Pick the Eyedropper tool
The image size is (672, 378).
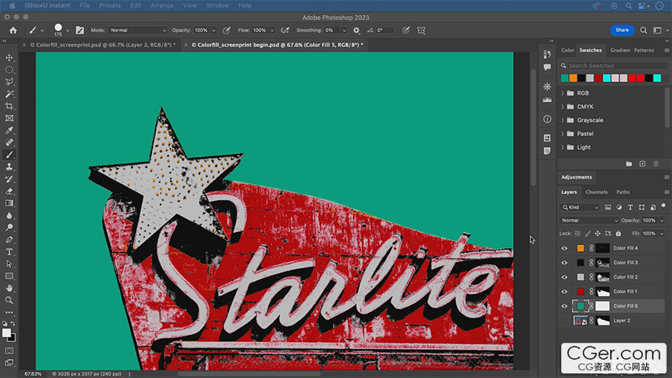[x=9, y=131]
